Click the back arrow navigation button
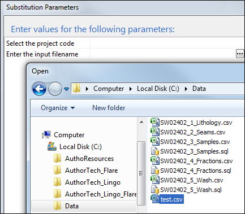Viewport: 245px width, 214px height. tap(39, 89)
